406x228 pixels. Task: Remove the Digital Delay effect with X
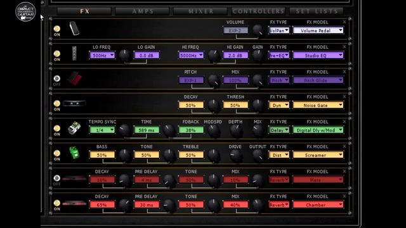tap(344, 121)
